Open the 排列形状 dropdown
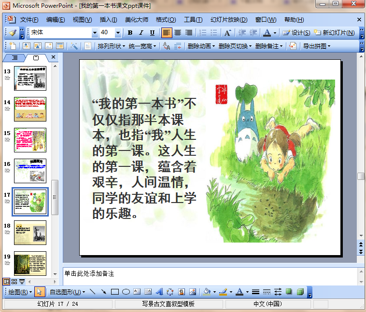This screenshot has height=312, width=366. (x=112, y=46)
